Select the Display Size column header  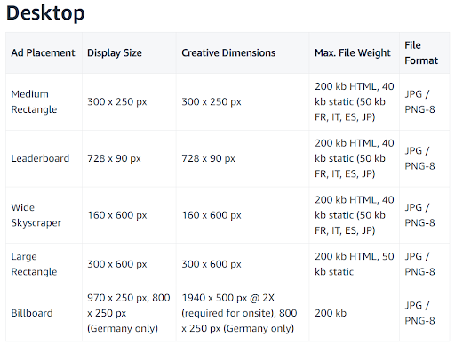click(115, 52)
